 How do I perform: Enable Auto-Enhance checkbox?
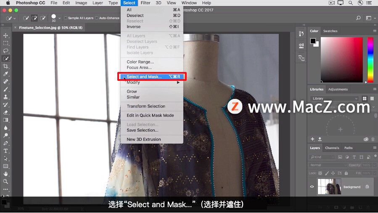pos(97,18)
